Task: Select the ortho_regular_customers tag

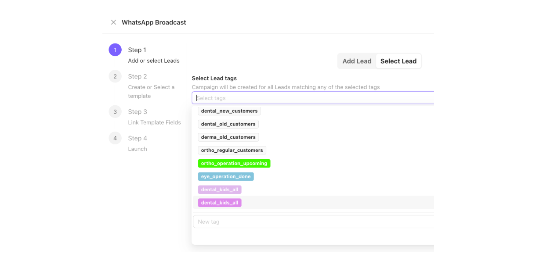Action: (232, 150)
